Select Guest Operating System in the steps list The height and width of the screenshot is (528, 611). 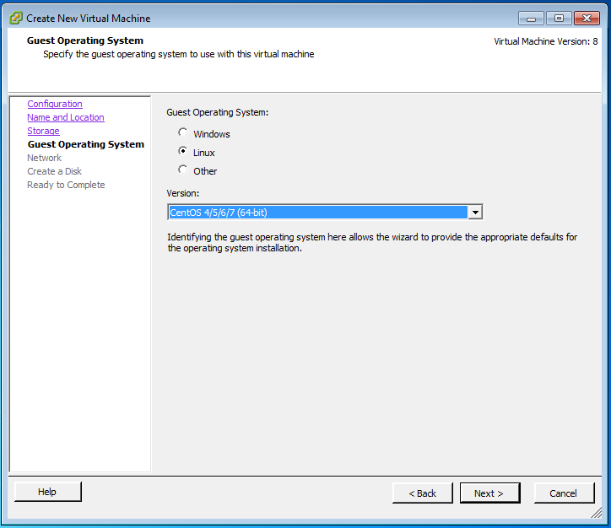pyautogui.click(x=85, y=144)
